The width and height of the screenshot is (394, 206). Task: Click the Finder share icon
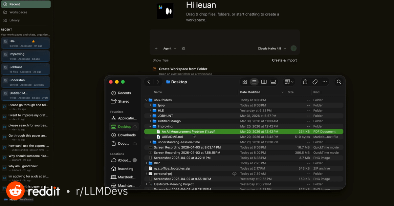[305, 82]
